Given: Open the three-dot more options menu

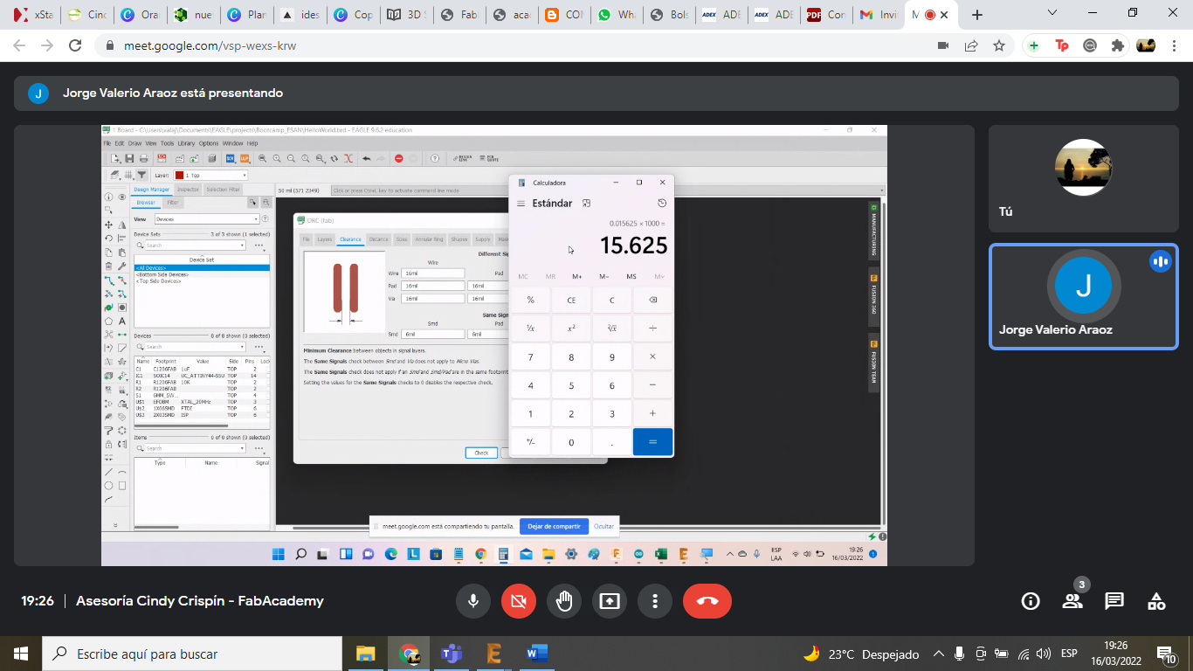Looking at the screenshot, I should [654, 601].
